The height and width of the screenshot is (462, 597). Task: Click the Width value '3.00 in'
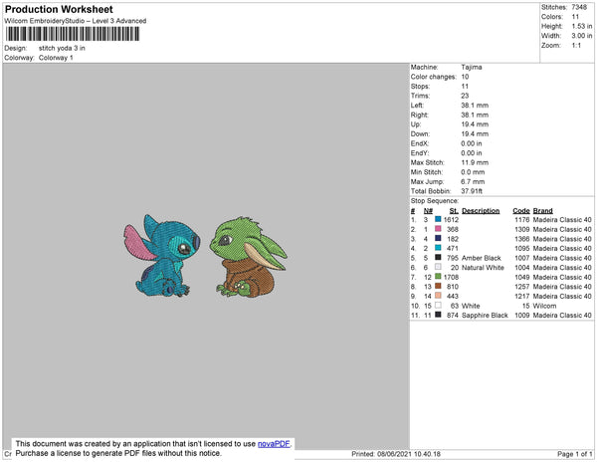[x=582, y=36]
